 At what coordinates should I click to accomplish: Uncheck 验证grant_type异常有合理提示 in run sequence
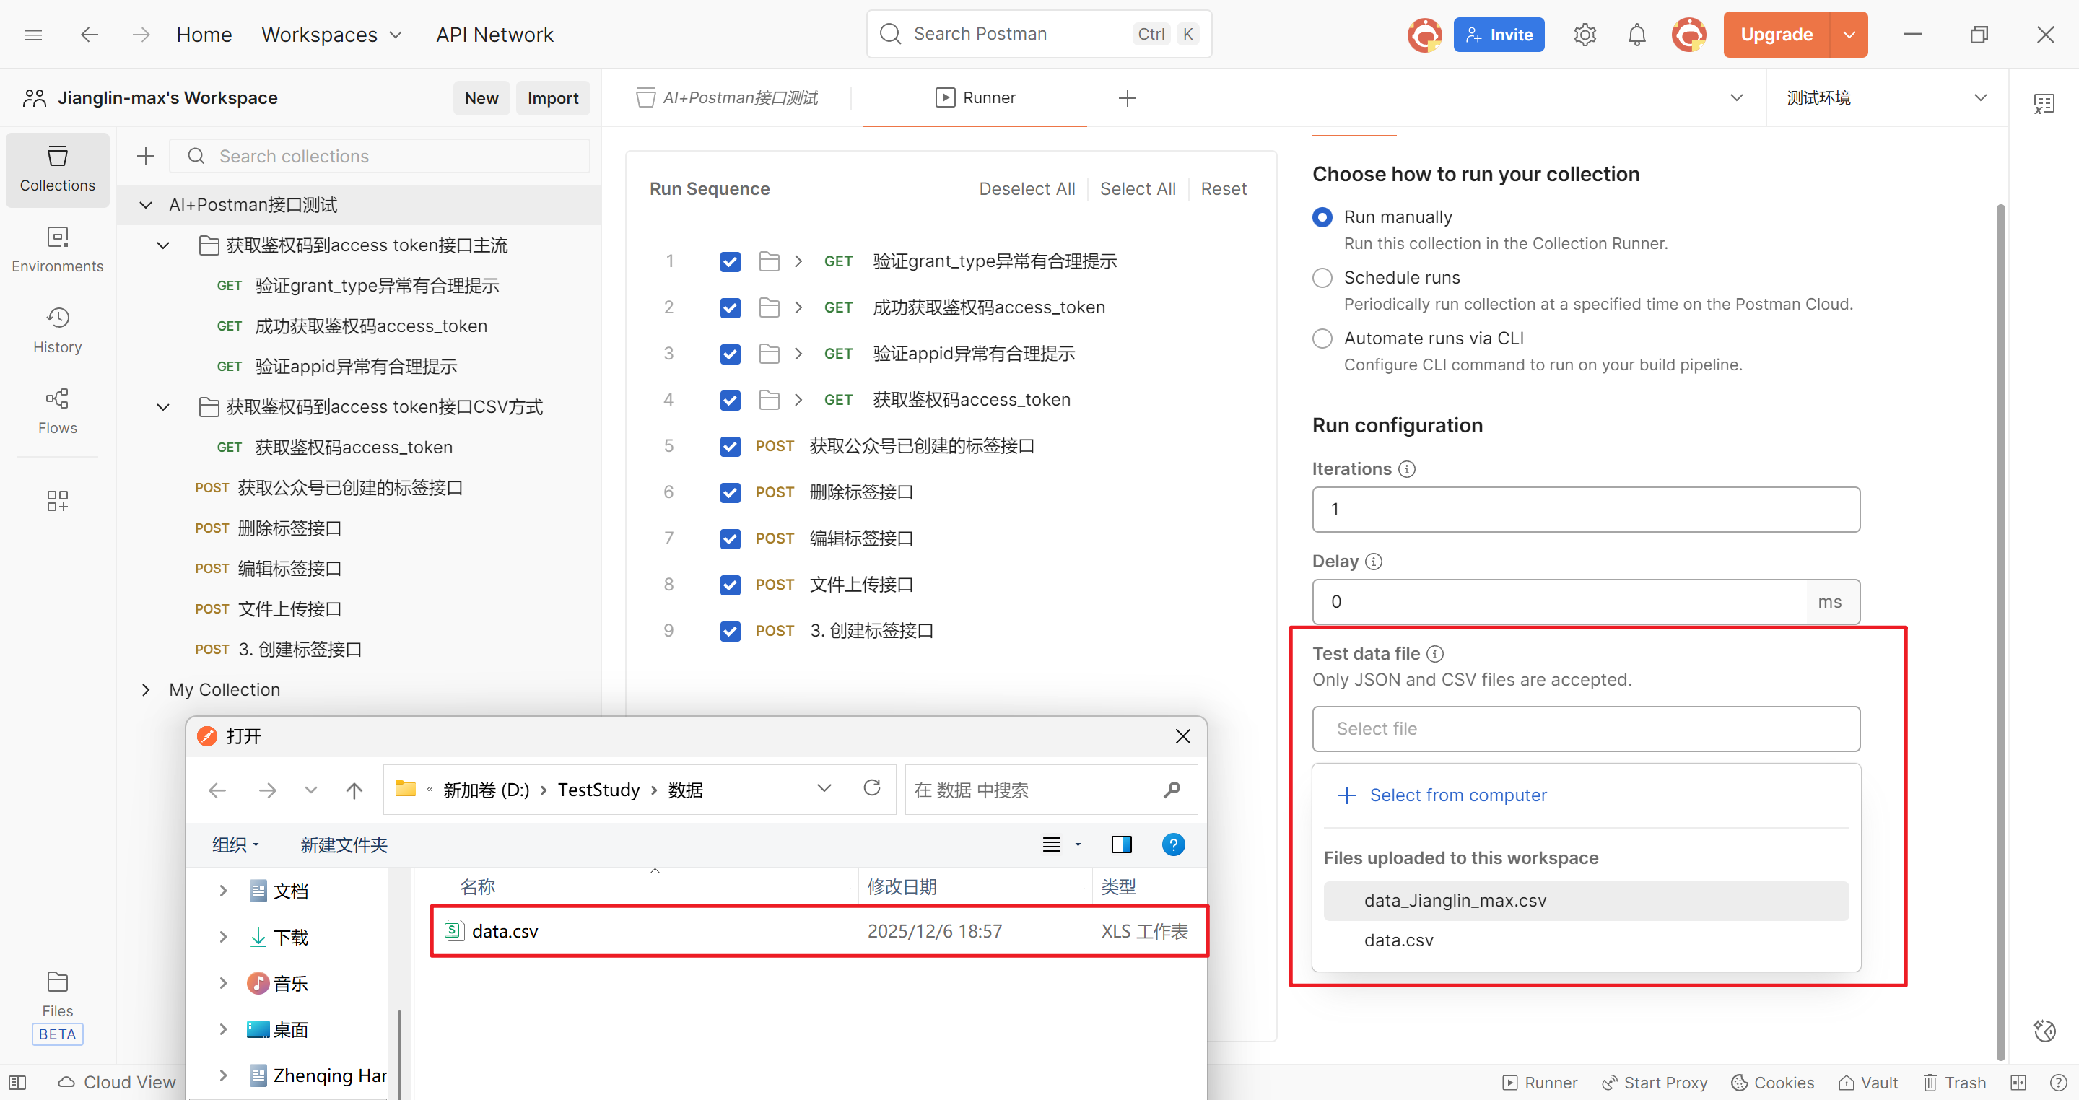730,261
